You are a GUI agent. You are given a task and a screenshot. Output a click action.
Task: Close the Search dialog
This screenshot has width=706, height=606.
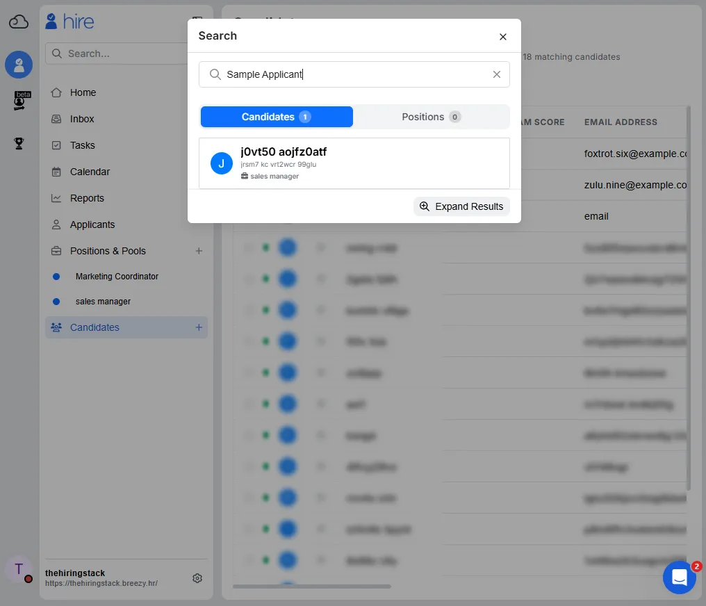503,36
